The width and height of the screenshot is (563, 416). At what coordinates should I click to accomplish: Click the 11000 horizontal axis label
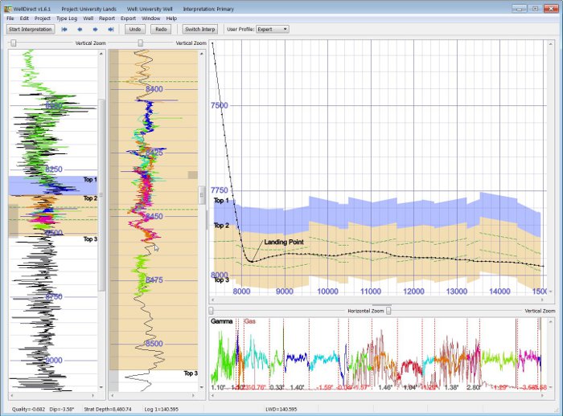pyautogui.click(x=371, y=292)
